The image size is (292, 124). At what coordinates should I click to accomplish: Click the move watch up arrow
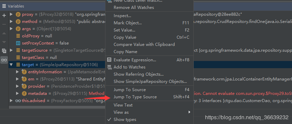point(4,33)
